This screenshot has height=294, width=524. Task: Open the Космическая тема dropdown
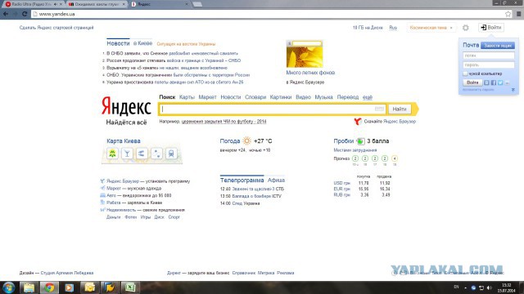pos(431,28)
